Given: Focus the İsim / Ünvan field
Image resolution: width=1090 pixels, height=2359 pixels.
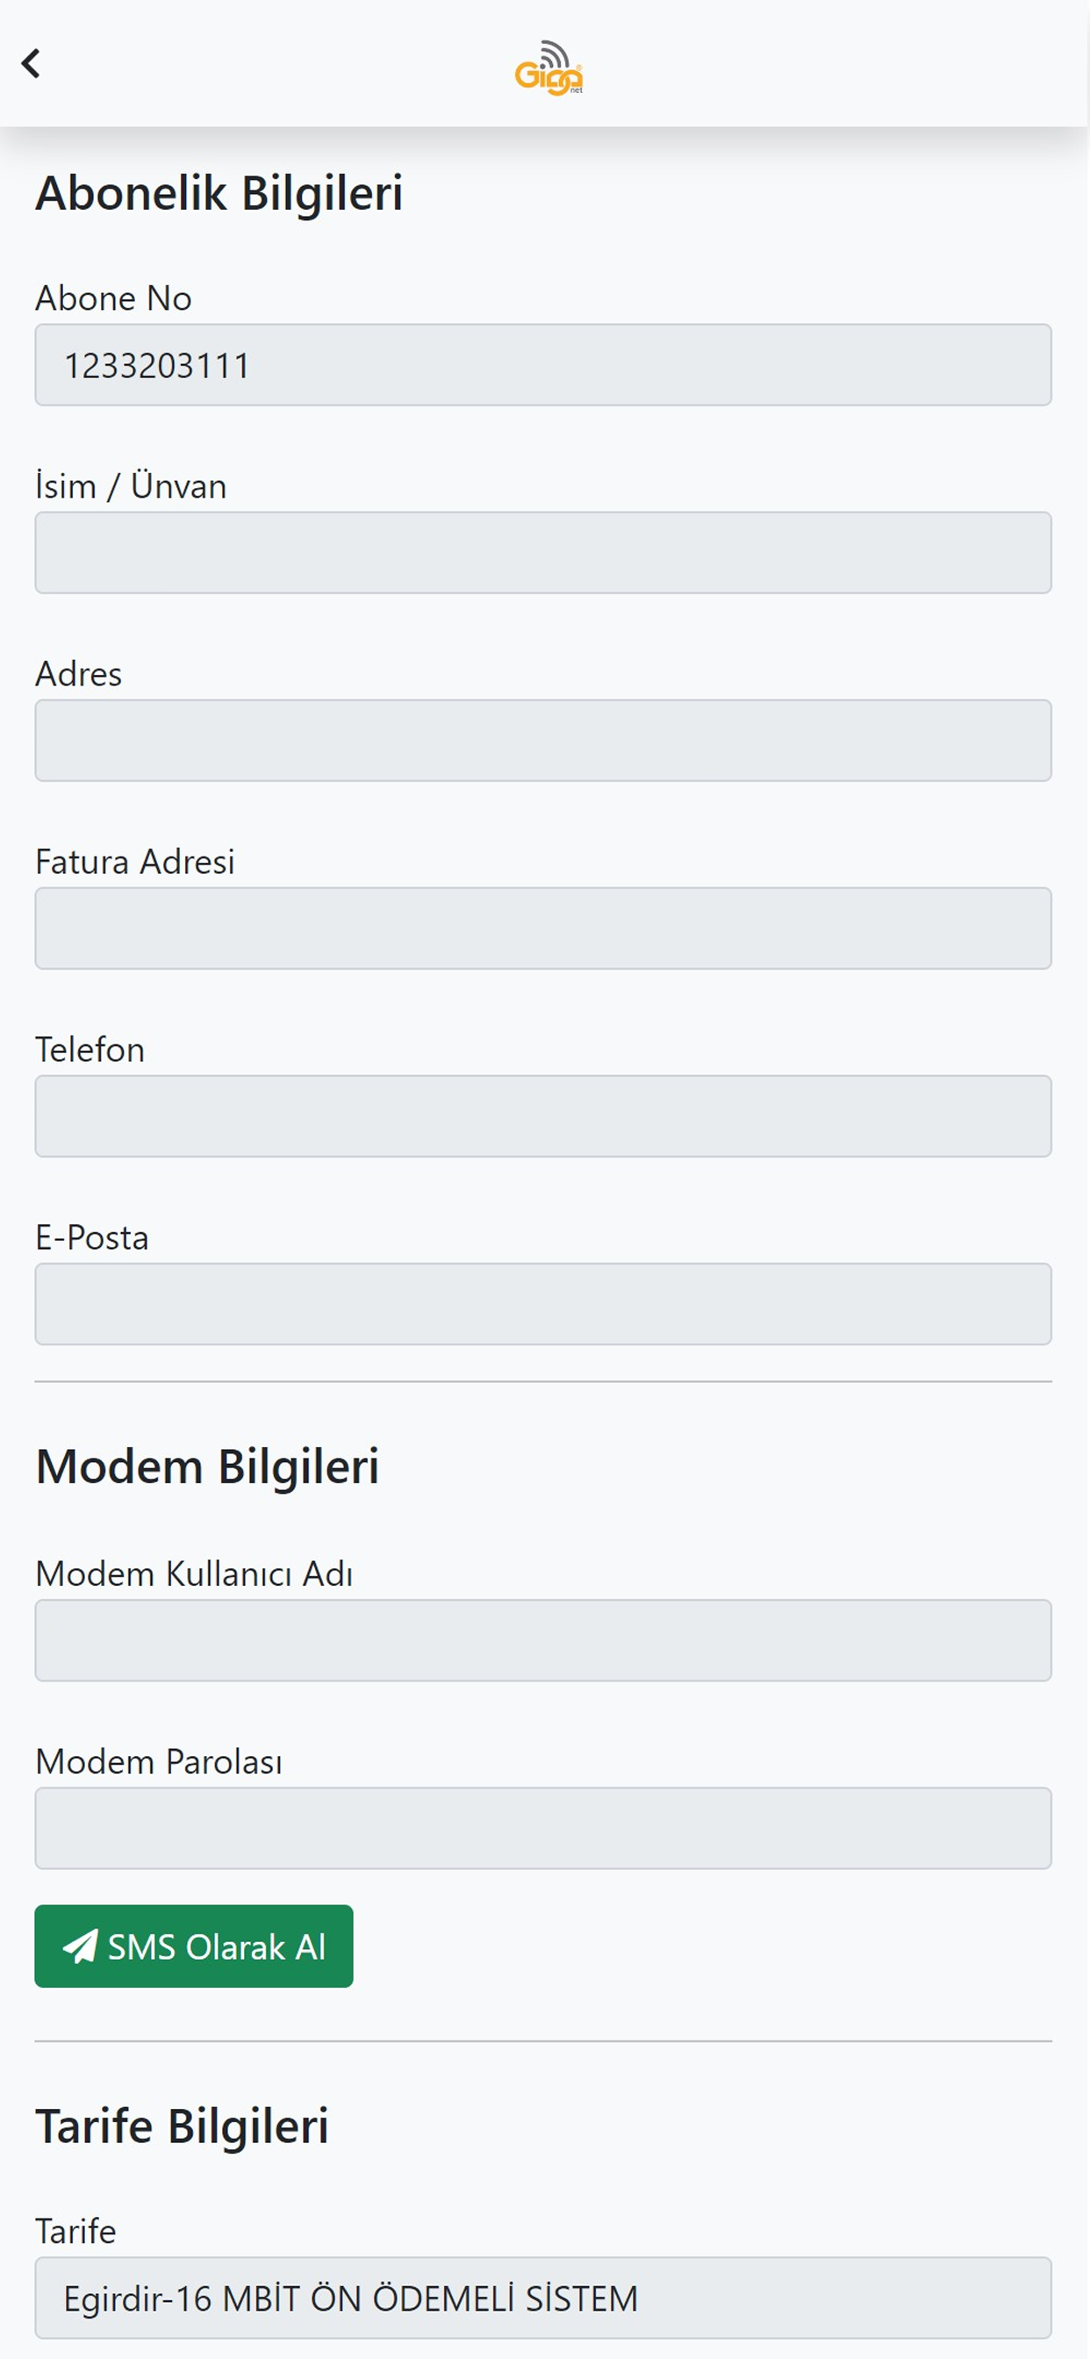Looking at the screenshot, I should click(x=543, y=552).
